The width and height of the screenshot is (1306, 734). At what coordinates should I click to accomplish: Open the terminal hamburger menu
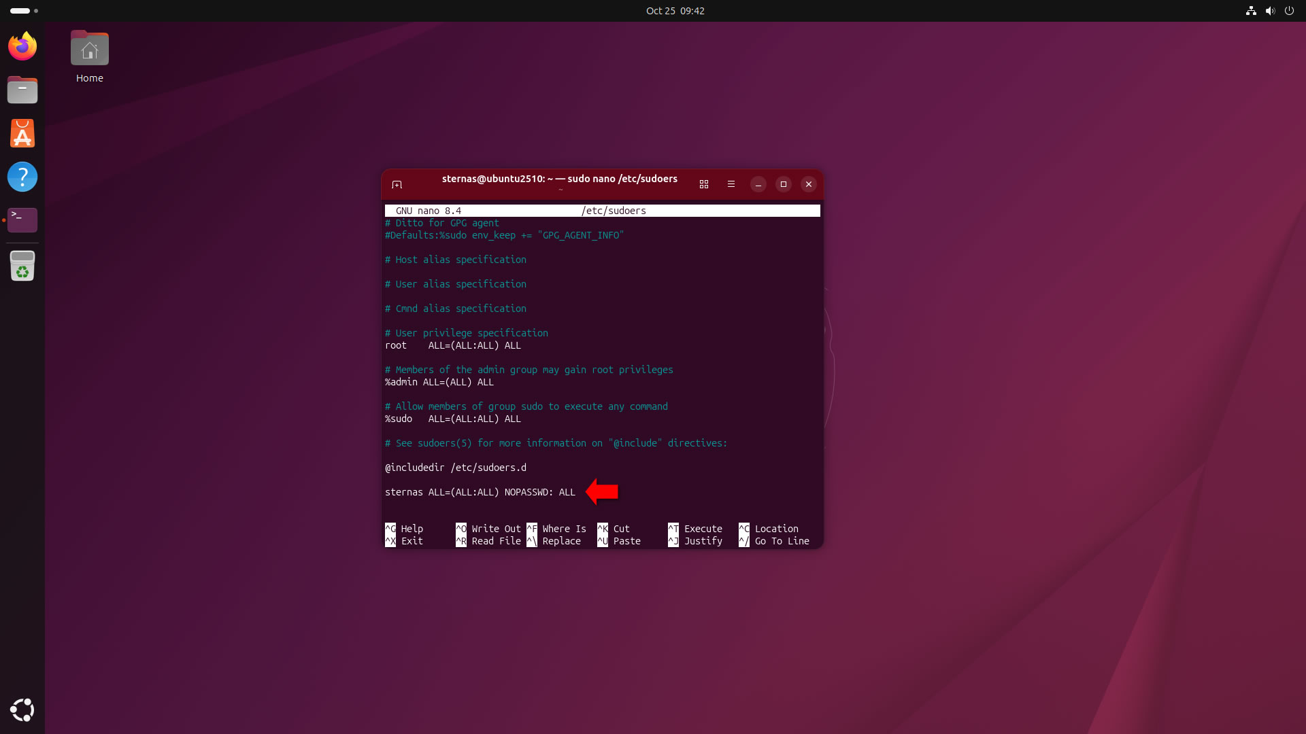pyautogui.click(x=731, y=184)
